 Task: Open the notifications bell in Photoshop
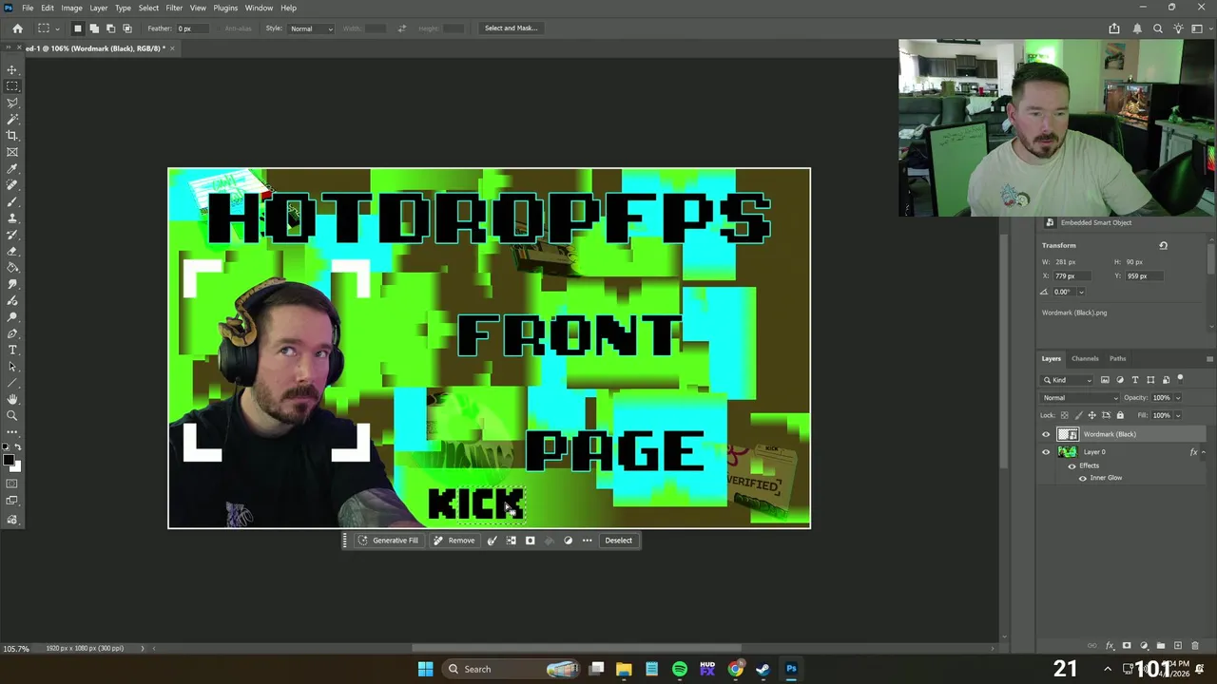(1137, 28)
